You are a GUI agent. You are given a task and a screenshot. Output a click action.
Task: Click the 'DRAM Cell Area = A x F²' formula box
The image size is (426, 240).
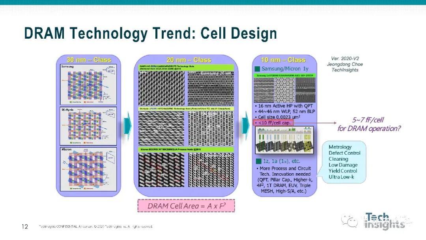click(186, 206)
